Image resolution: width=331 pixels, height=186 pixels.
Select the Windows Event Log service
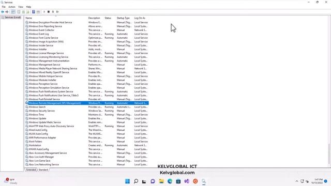(87, 34)
